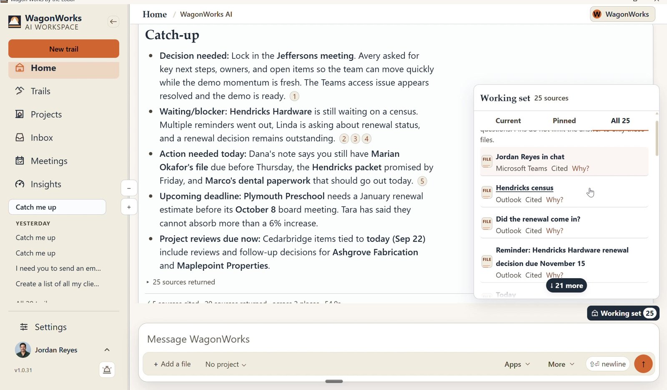667x390 pixels.
Task: Click Why? for Hendricks census
Action: point(554,200)
